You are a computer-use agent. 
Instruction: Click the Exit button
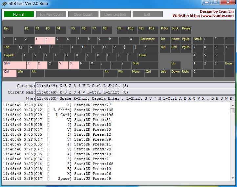148,14
